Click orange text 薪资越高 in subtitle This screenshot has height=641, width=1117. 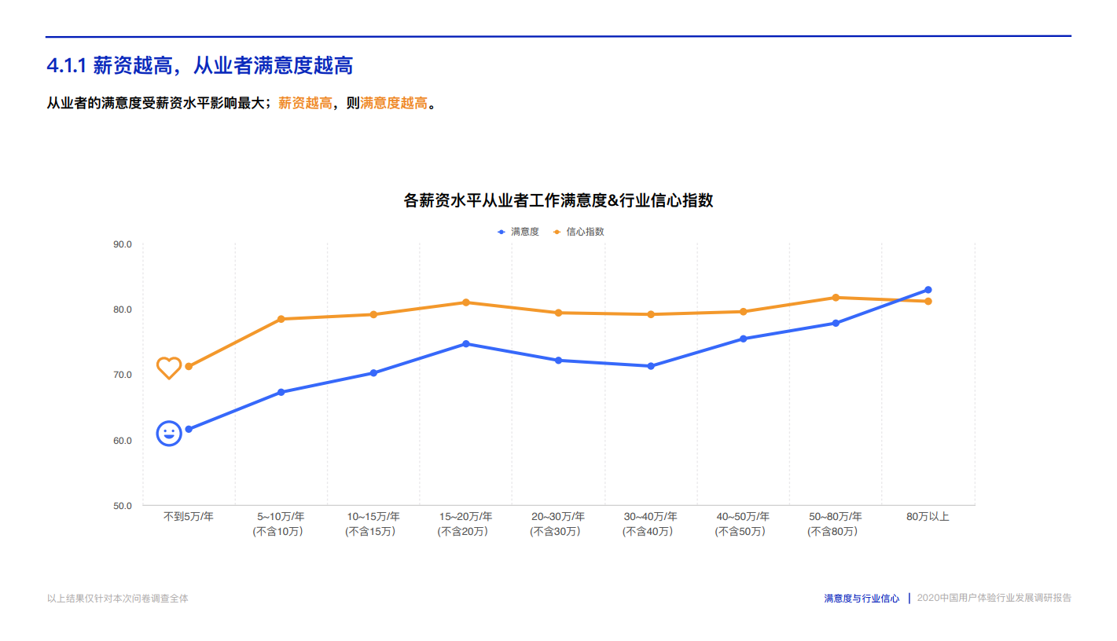[x=305, y=103]
